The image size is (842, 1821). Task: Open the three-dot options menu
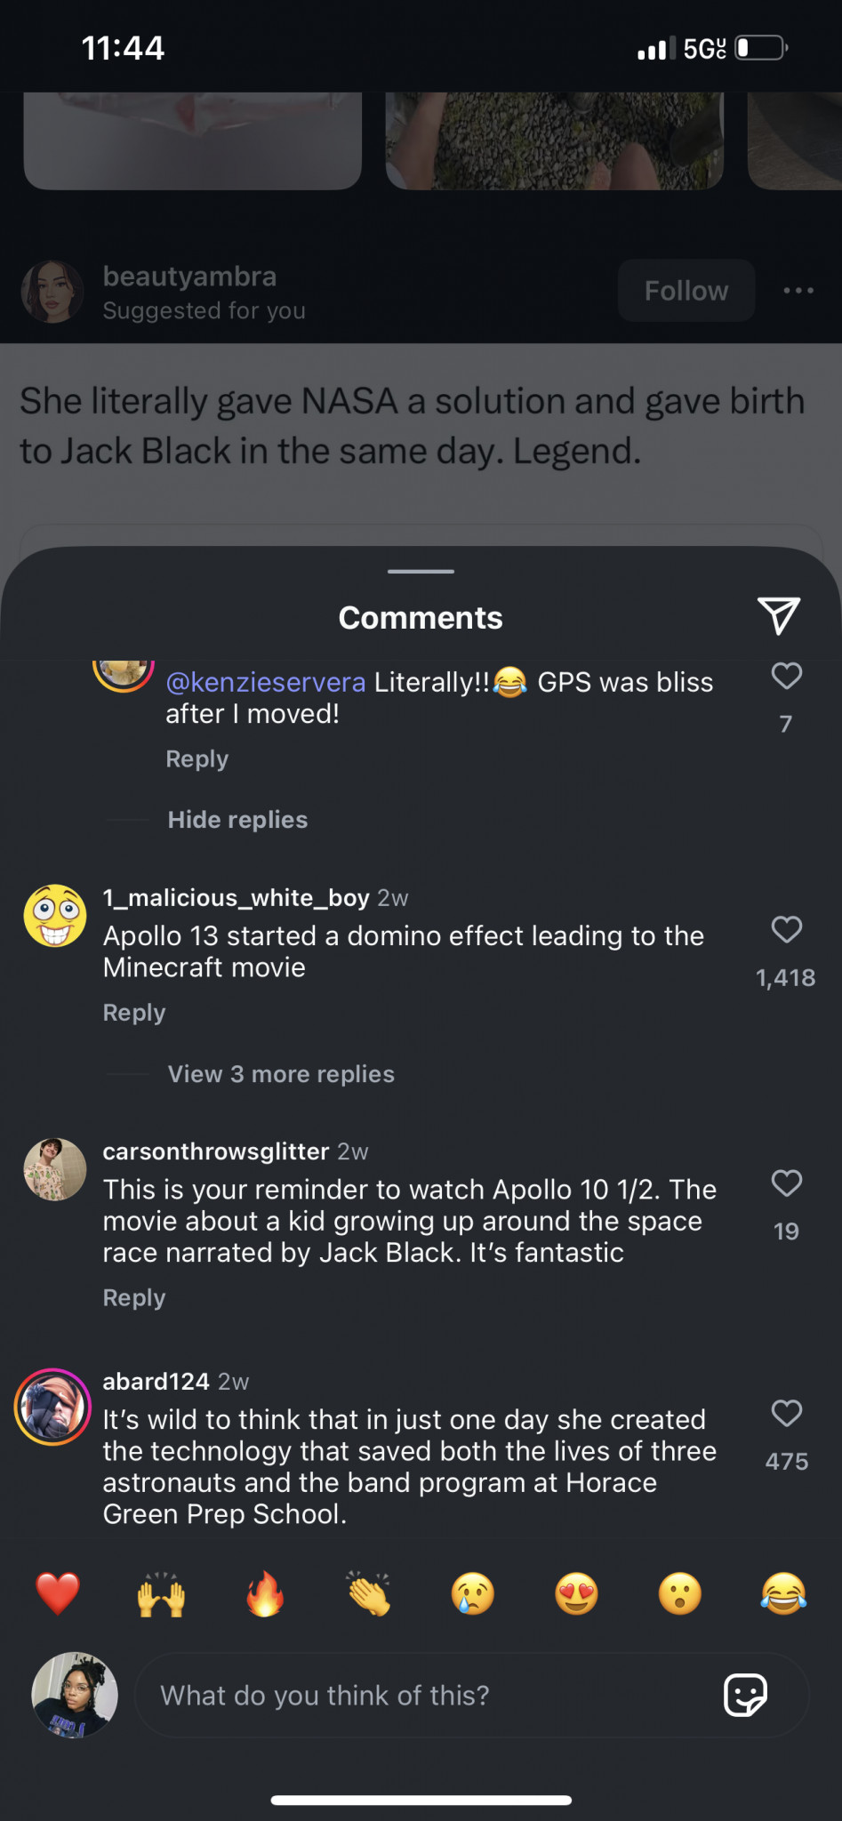click(798, 291)
